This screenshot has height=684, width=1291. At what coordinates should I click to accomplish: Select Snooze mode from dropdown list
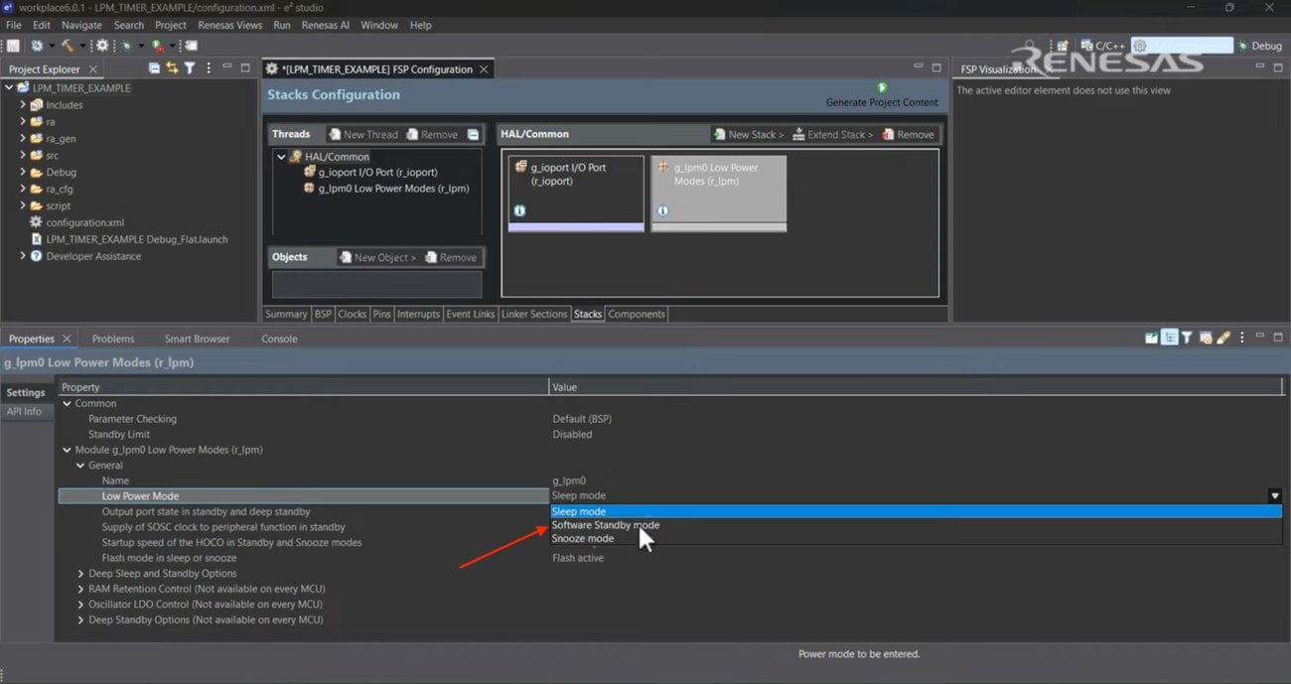[x=916, y=538]
